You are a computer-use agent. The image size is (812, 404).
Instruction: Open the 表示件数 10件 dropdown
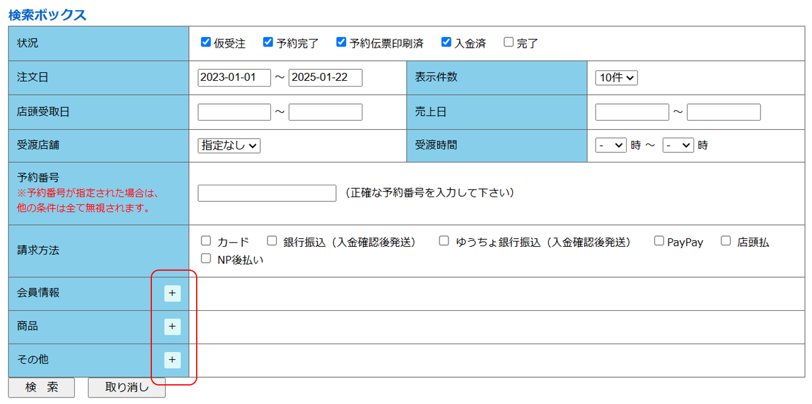click(x=616, y=78)
